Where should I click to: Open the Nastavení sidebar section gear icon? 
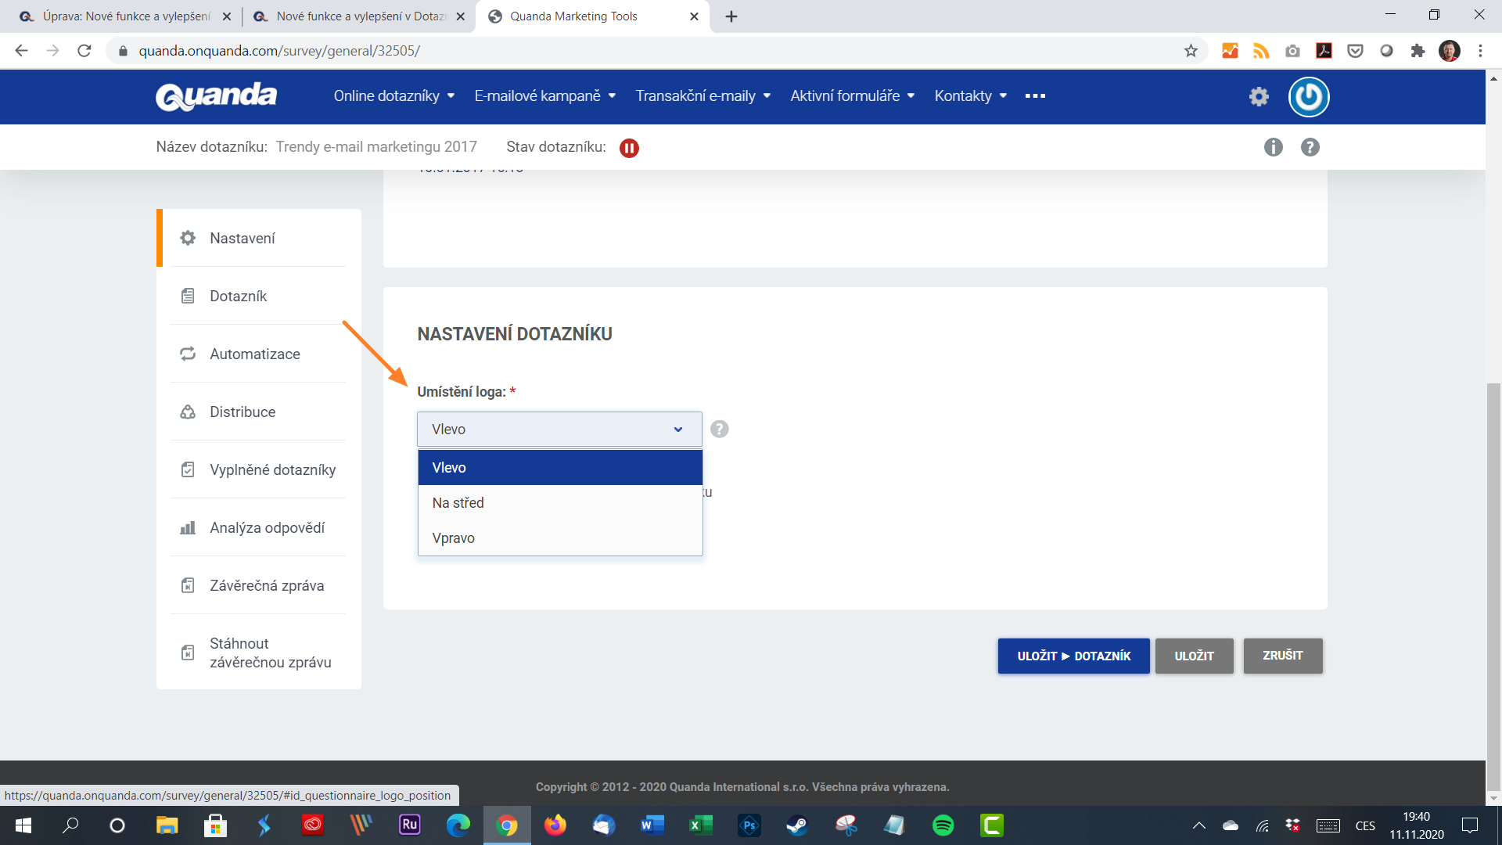[x=188, y=238]
